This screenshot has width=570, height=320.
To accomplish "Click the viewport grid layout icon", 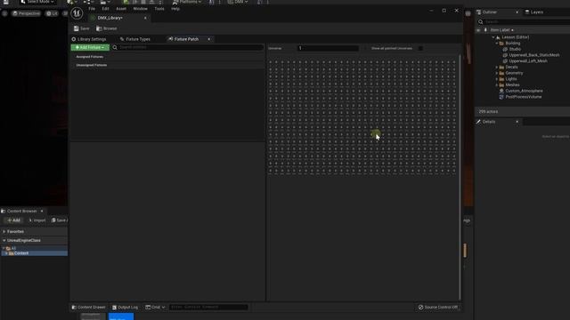I will click(468, 13).
